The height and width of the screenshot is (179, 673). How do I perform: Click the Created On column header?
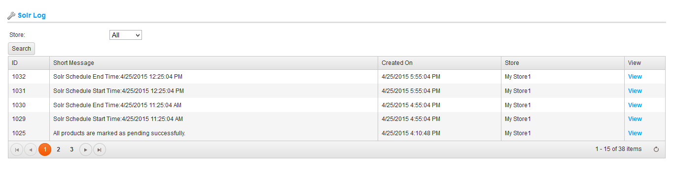439,63
